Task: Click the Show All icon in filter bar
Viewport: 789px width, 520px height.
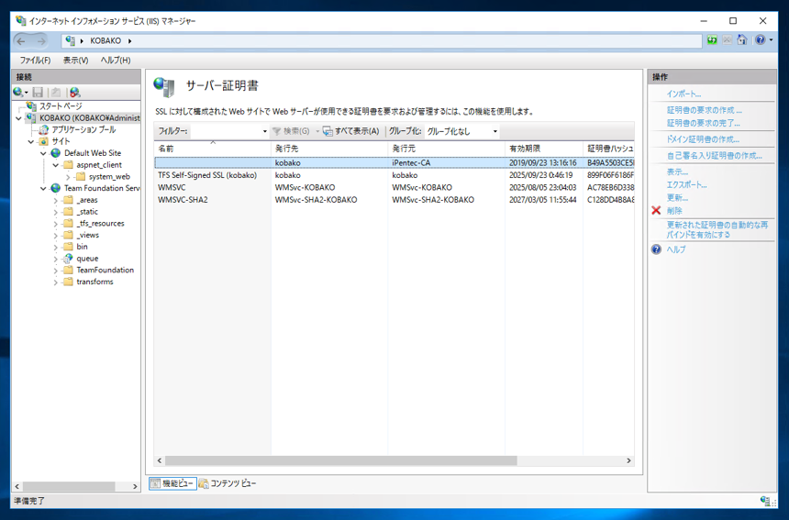Action: (328, 131)
